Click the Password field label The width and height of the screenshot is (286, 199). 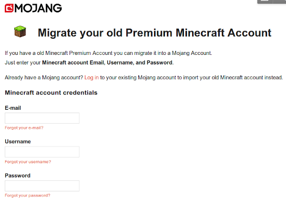click(17, 176)
